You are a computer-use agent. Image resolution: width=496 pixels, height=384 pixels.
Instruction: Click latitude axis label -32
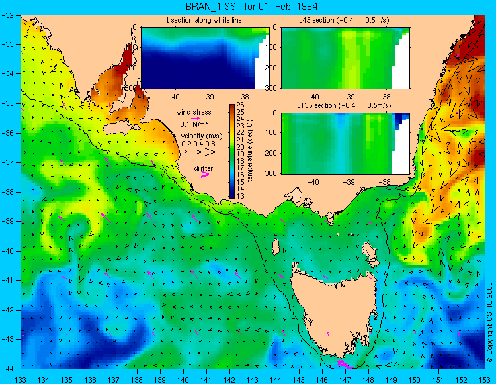(7, 15)
